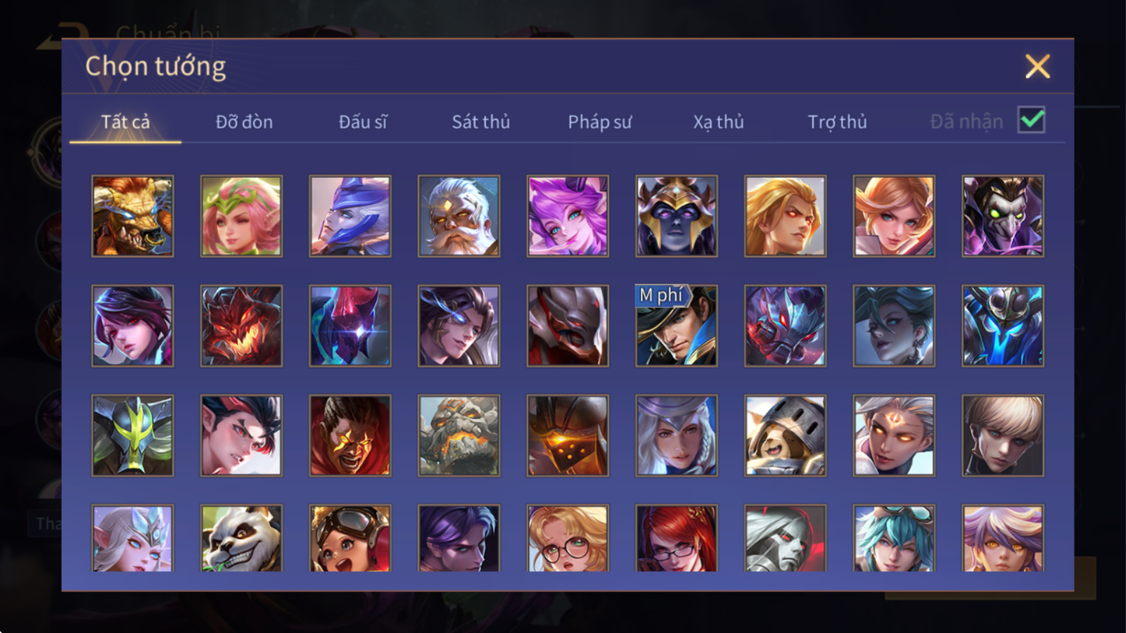Choose the teal-haired hero with goggles

click(x=894, y=538)
